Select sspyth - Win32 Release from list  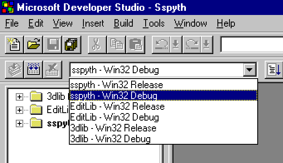[x=163, y=85]
